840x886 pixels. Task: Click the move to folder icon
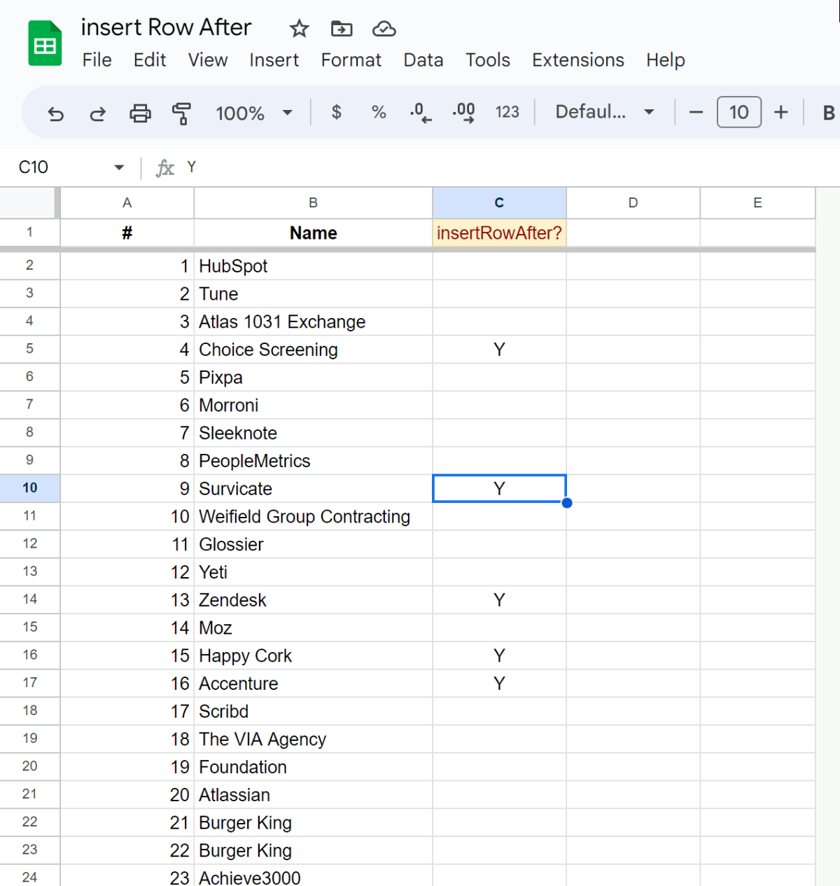pos(342,29)
